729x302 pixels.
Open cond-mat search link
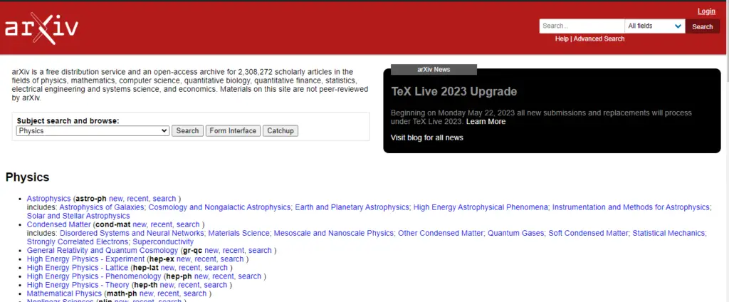click(x=188, y=224)
